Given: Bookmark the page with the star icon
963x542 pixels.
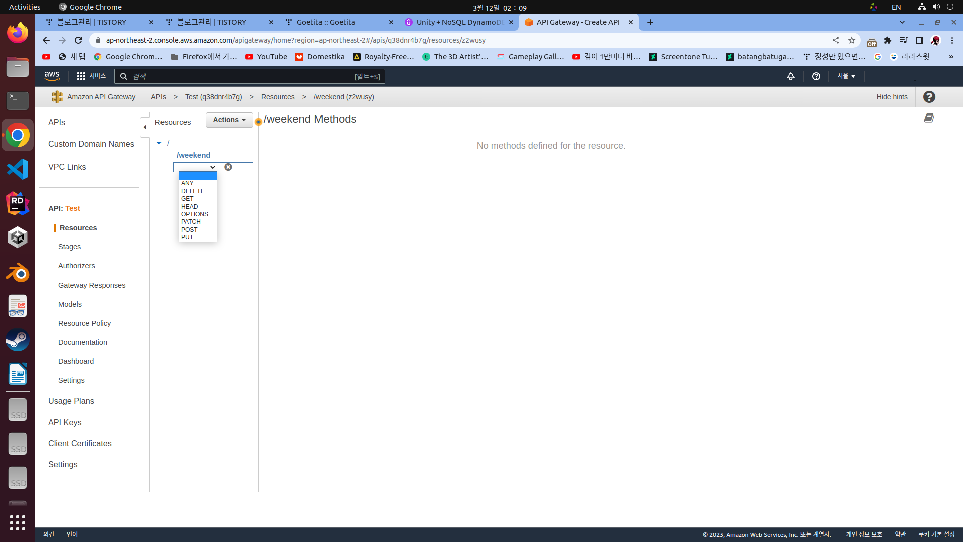Looking at the screenshot, I should 852,40.
